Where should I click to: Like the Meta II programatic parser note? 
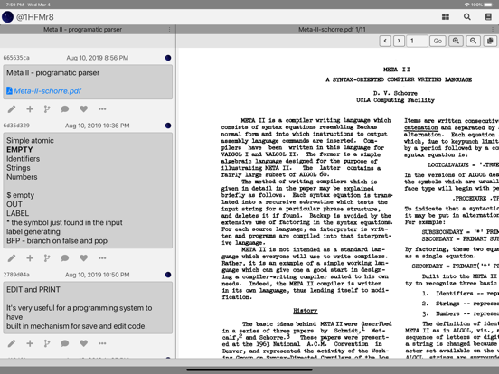click(x=84, y=109)
